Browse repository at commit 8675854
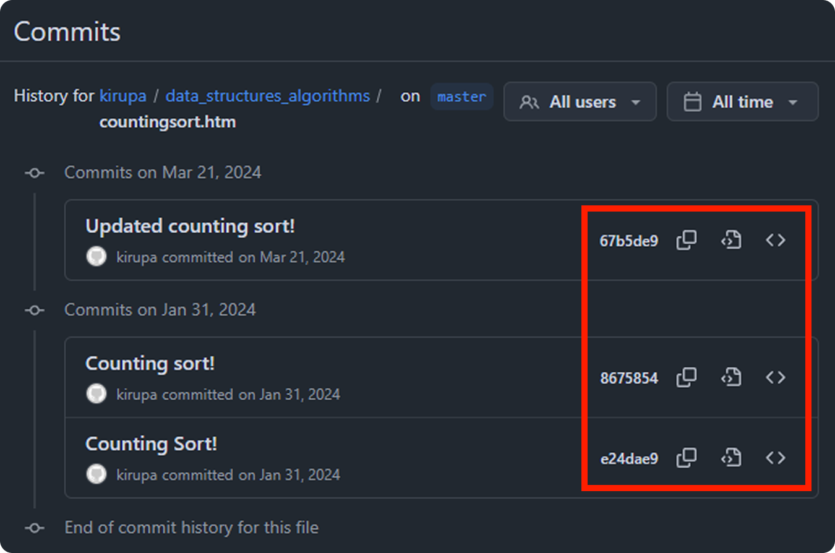 776,377
